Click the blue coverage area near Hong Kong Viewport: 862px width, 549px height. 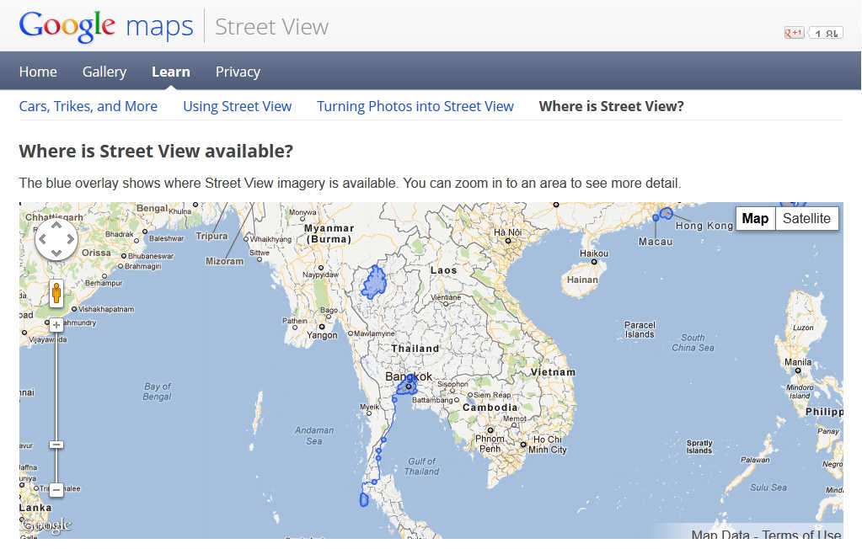[x=667, y=213]
